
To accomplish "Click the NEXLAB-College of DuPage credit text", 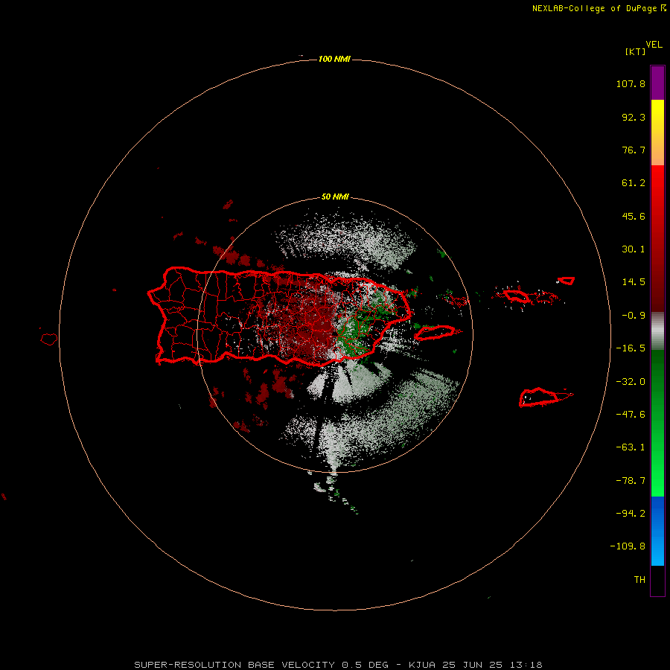I will tap(594, 8).
